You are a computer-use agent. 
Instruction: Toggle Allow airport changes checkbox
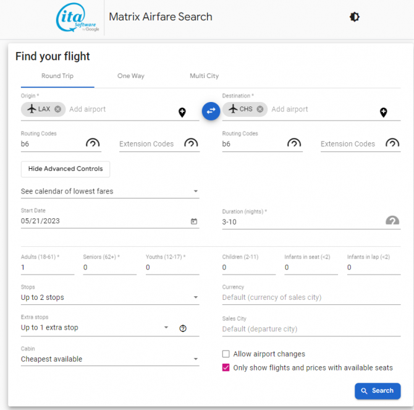click(x=226, y=354)
